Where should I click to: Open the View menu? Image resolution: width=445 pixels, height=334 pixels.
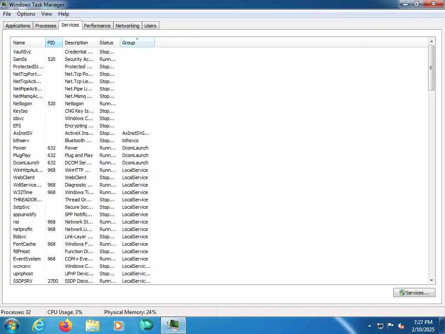[x=46, y=14]
